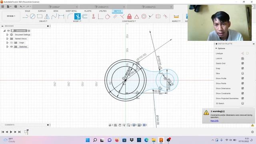Viewport: 256px width, 144px height.
Task: Select the Spline tool
Action: [x=54, y=16]
